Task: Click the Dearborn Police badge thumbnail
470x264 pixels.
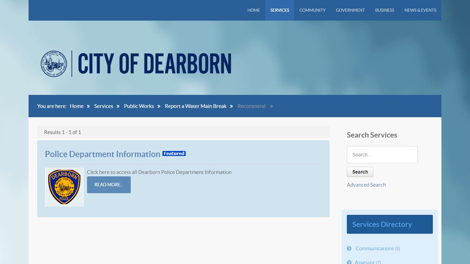Action: pyautogui.click(x=64, y=187)
